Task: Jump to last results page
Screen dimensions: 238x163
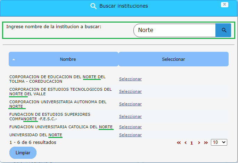Action: tap(206, 142)
